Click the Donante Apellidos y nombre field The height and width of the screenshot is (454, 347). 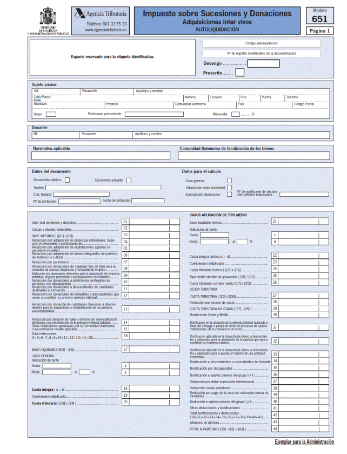point(231,135)
